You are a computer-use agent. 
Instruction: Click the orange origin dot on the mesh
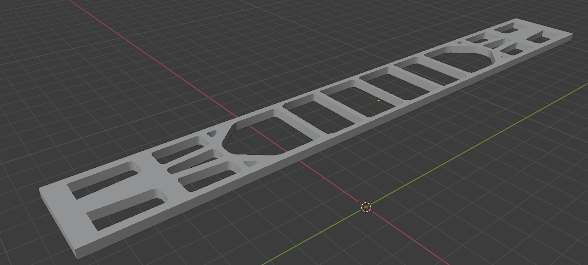pos(379,100)
